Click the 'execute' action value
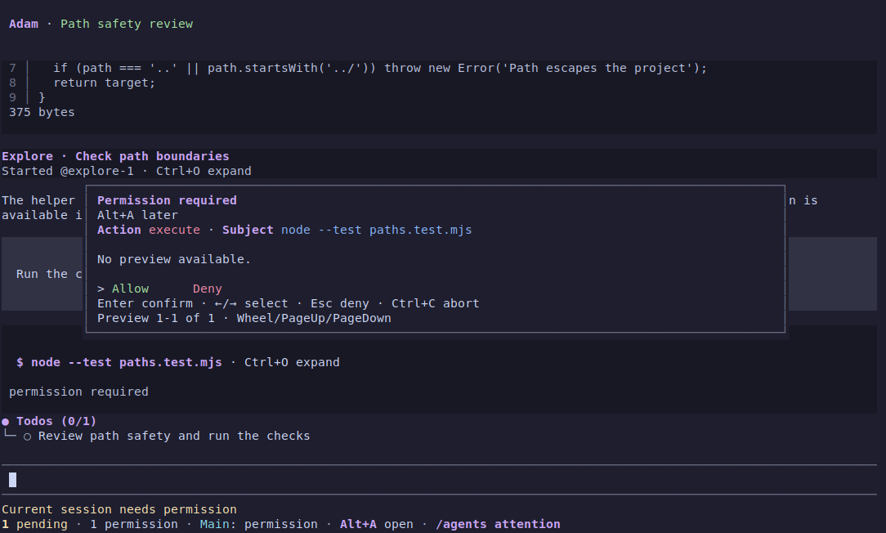The width and height of the screenshot is (886, 533). pos(174,230)
